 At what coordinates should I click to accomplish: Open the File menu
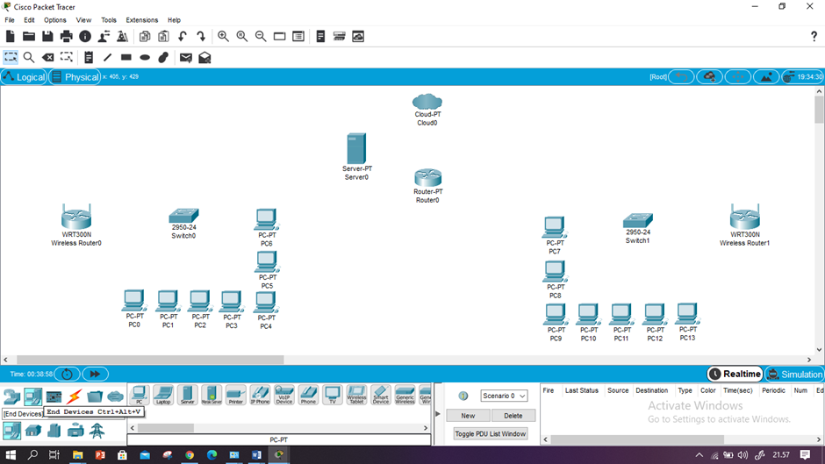[10, 20]
